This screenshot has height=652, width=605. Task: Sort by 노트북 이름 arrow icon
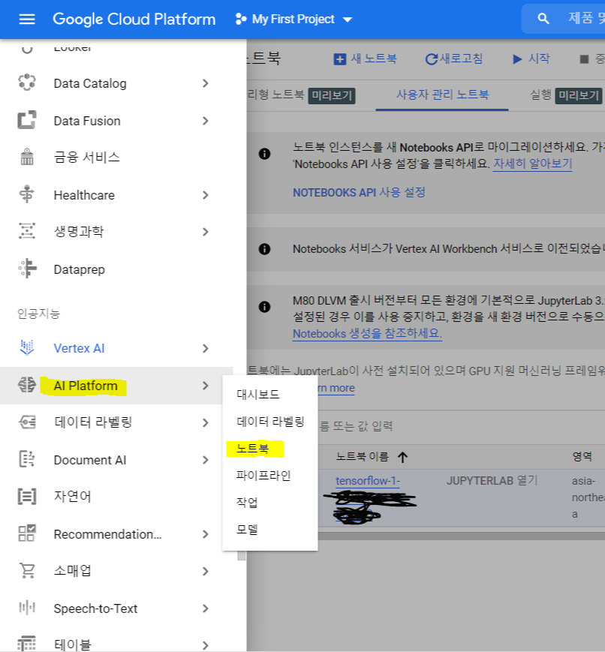402,458
